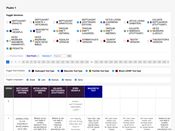Screen dimensions: 175x131
Task: Click the Go button
Action: pos(69,56)
